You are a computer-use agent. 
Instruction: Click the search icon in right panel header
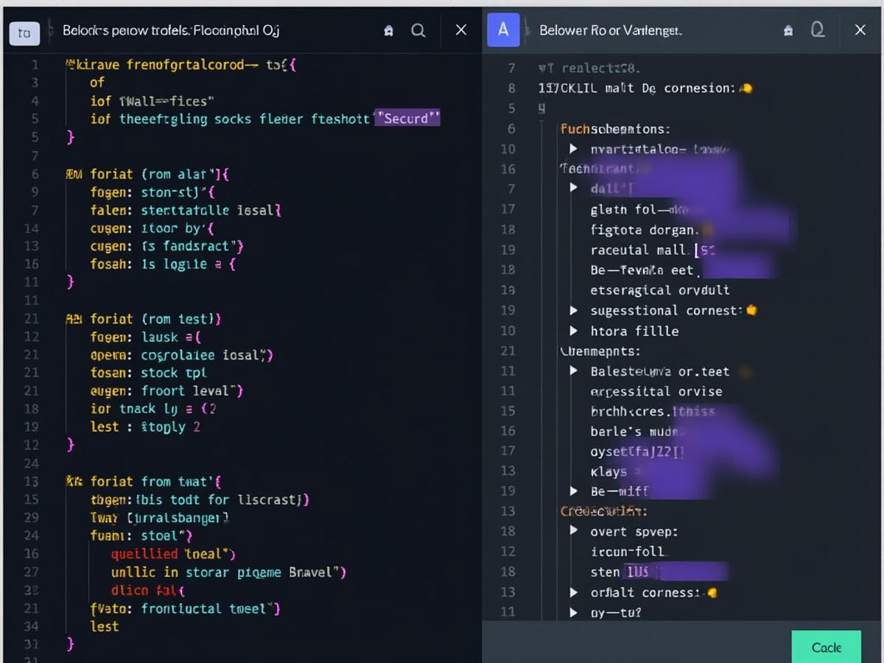click(x=818, y=30)
